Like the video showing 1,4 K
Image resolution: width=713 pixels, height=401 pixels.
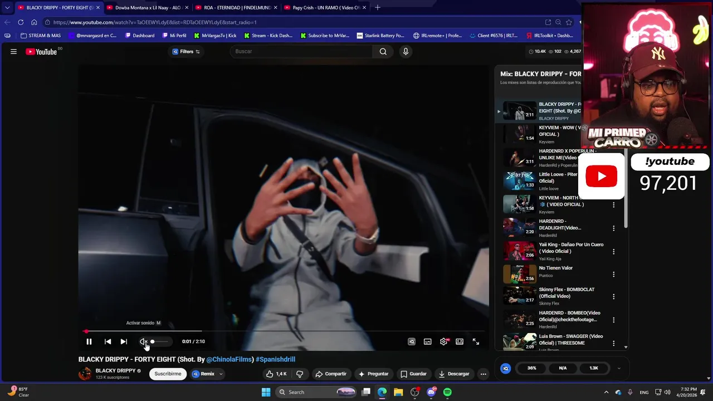[276, 374]
